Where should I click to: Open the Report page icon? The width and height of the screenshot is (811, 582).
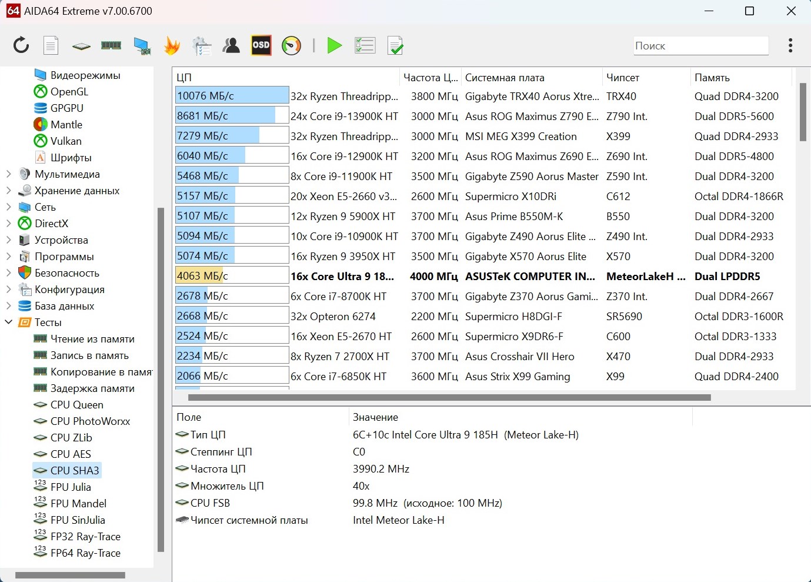pos(51,45)
